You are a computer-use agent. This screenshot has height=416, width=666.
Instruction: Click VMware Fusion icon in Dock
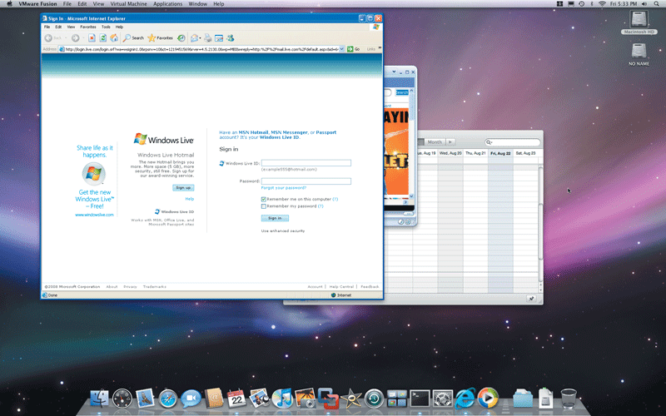click(328, 399)
